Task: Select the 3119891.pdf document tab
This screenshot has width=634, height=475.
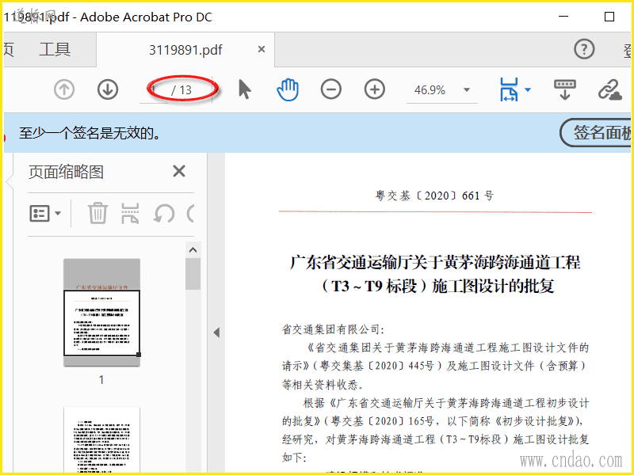Action: click(x=185, y=50)
